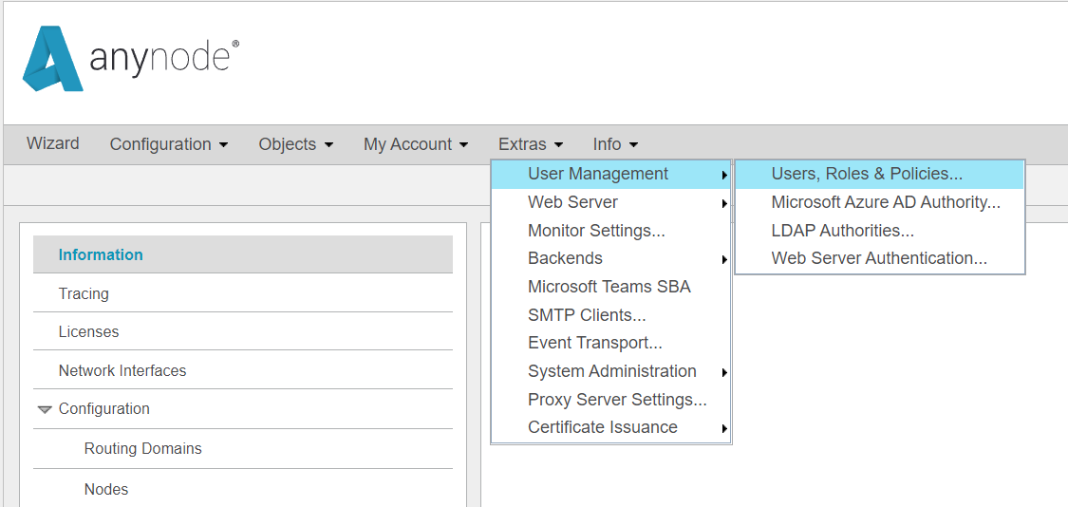Open Monitor Settings...
The width and height of the screenshot is (1068, 507).
611,231
